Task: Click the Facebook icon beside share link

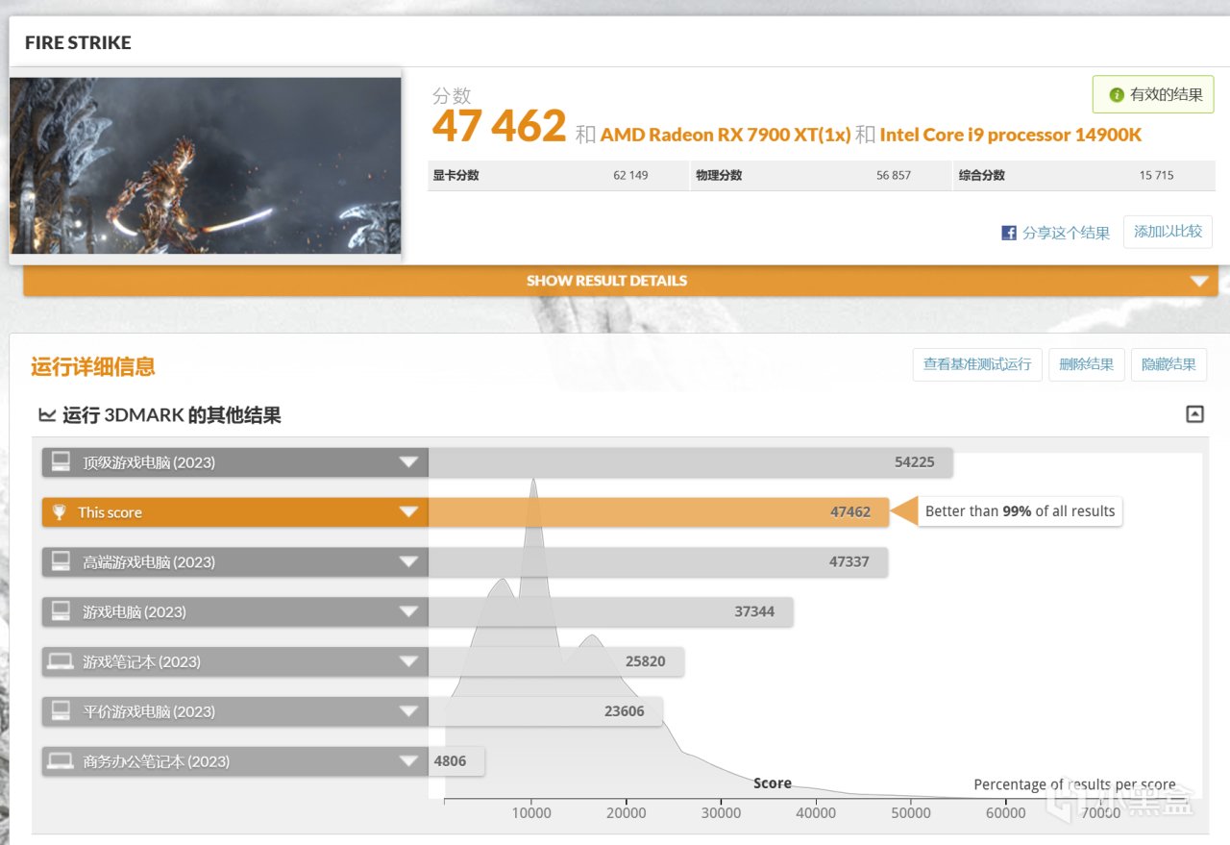Action: click(1009, 233)
